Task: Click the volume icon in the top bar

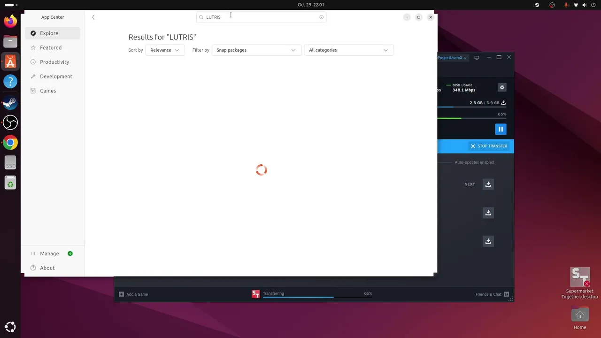Action: click(585, 5)
